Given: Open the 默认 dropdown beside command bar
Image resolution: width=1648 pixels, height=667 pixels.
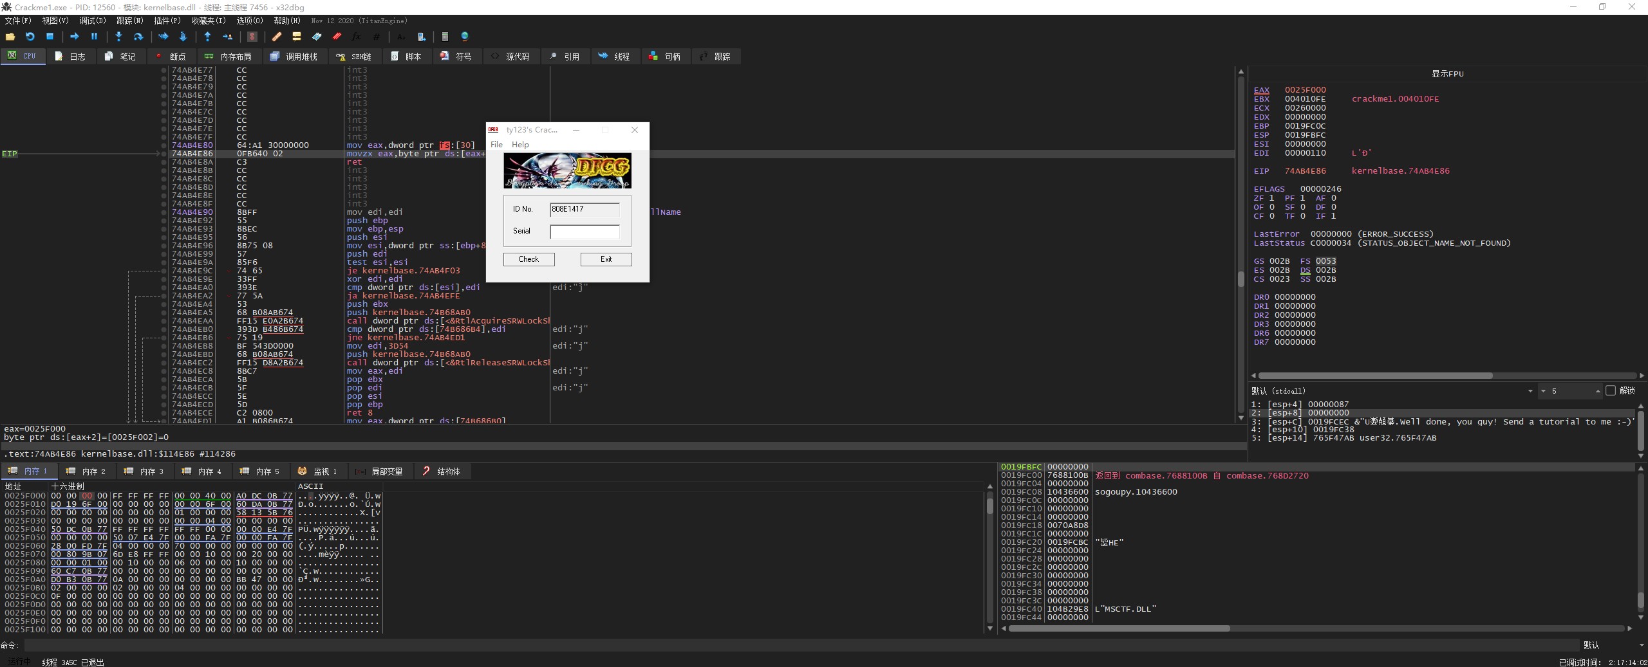Looking at the screenshot, I should [x=1640, y=645].
